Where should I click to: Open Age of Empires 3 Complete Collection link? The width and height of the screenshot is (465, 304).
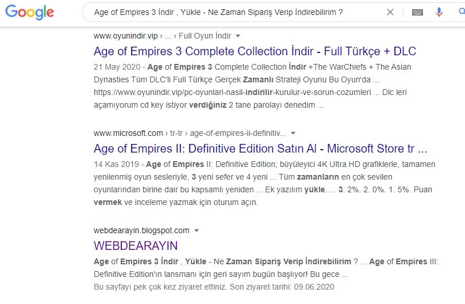click(x=255, y=51)
